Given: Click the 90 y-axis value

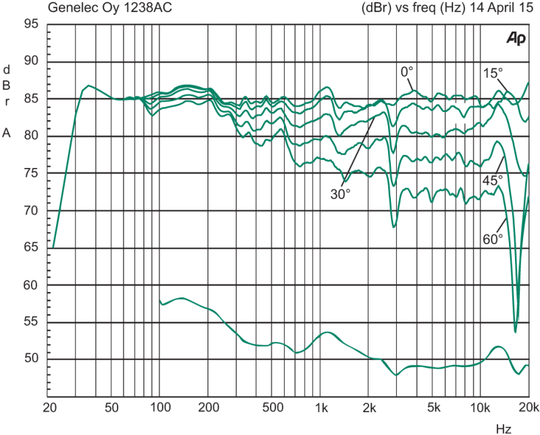Looking at the screenshot, I should [30, 61].
